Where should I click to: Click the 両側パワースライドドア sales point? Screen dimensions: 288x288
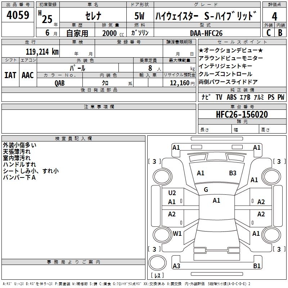click(x=228, y=82)
